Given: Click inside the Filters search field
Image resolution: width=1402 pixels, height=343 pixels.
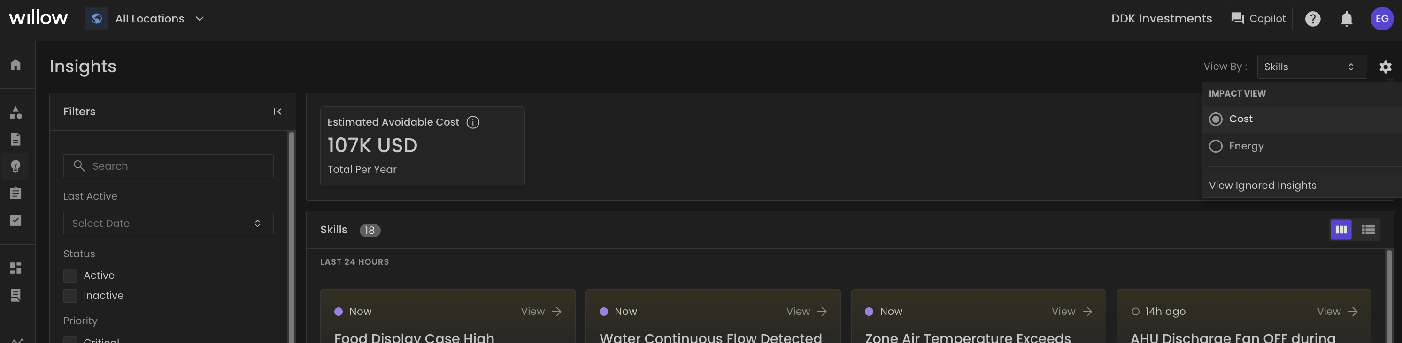Looking at the screenshot, I should pos(168,166).
